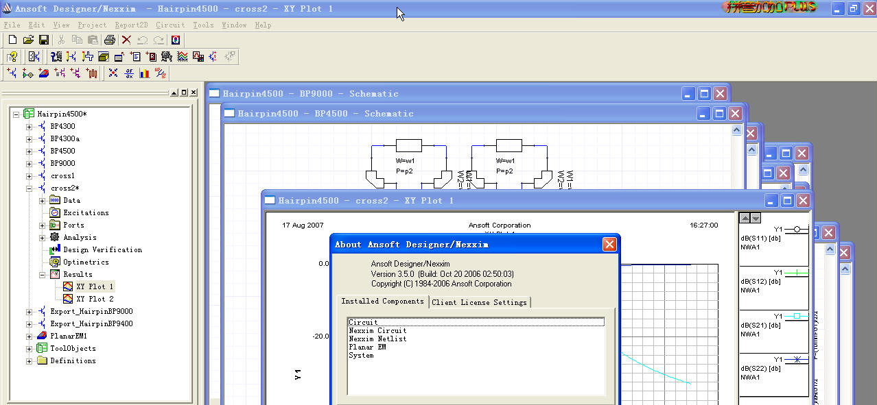Click the df/dx derivative icon
The width and height of the screenshot is (877, 405).
tap(129, 73)
